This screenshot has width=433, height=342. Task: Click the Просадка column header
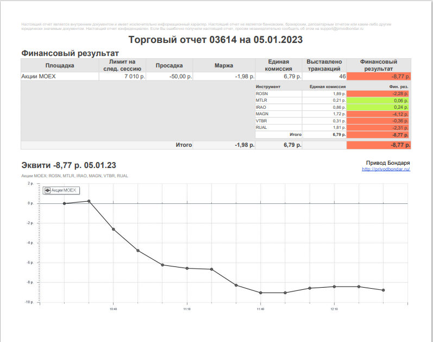point(169,66)
